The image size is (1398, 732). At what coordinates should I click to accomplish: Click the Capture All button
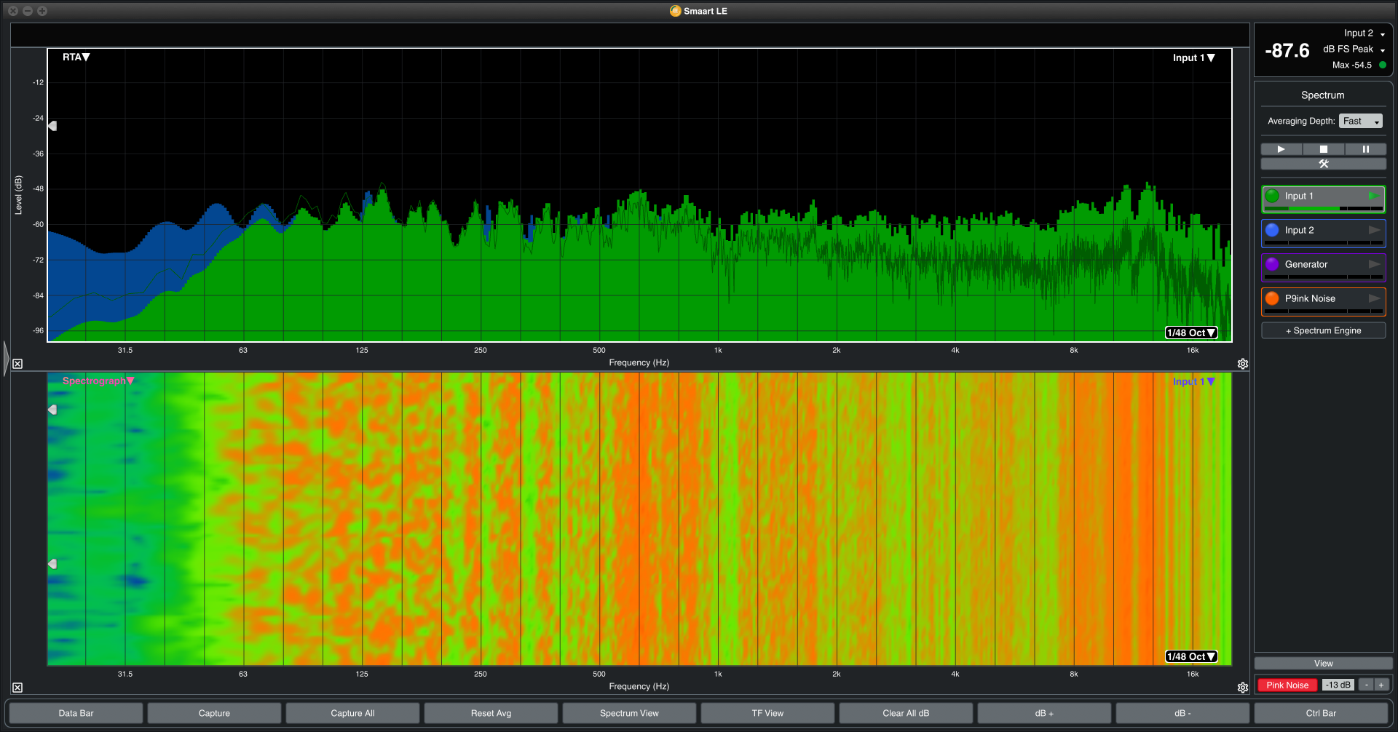tap(352, 713)
